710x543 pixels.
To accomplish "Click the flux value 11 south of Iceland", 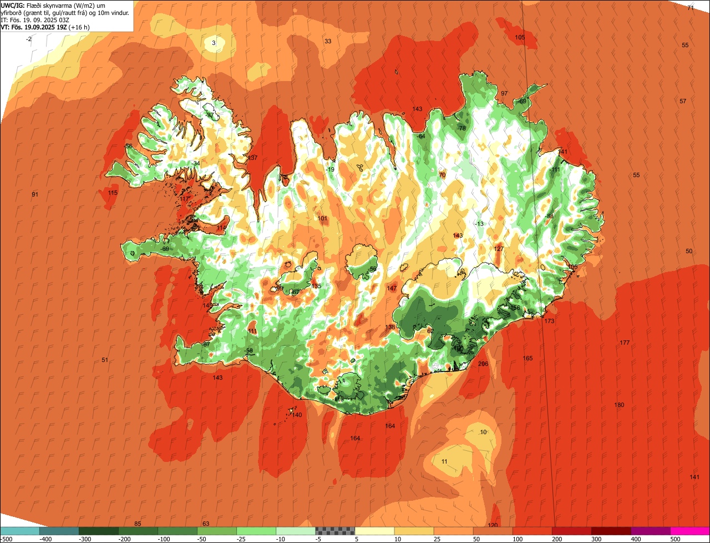I will pos(444,461).
